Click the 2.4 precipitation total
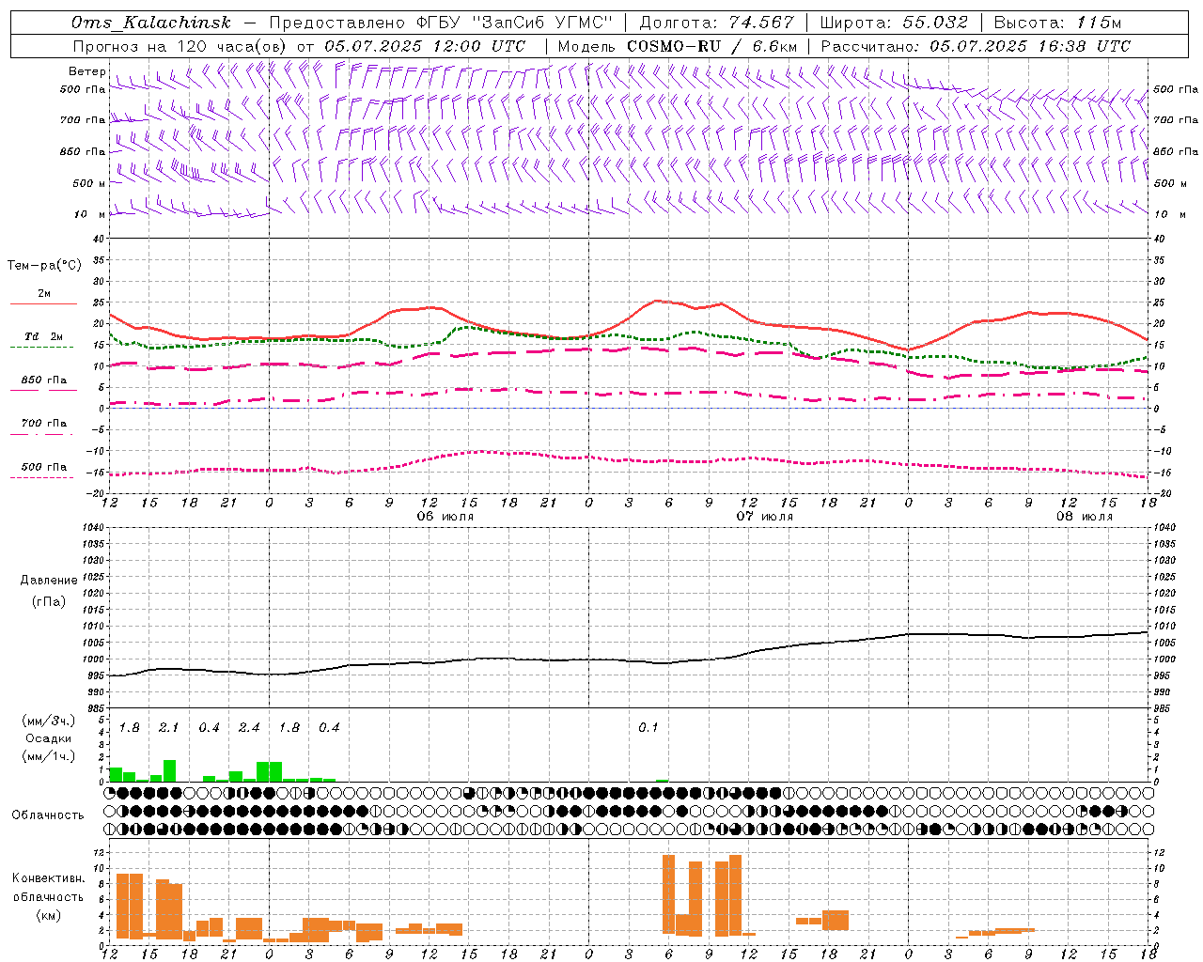 (x=249, y=728)
